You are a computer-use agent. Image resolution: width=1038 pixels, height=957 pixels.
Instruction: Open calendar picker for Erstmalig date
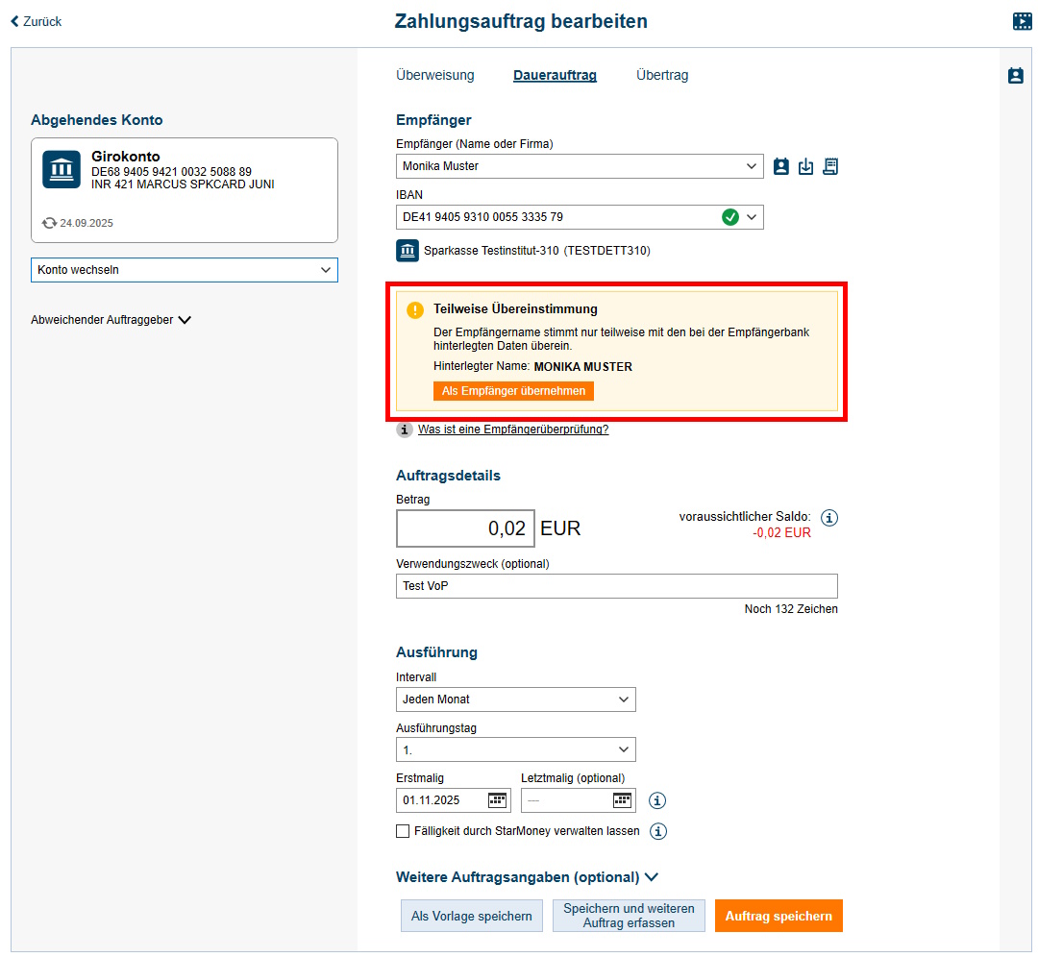tap(497, 799)
